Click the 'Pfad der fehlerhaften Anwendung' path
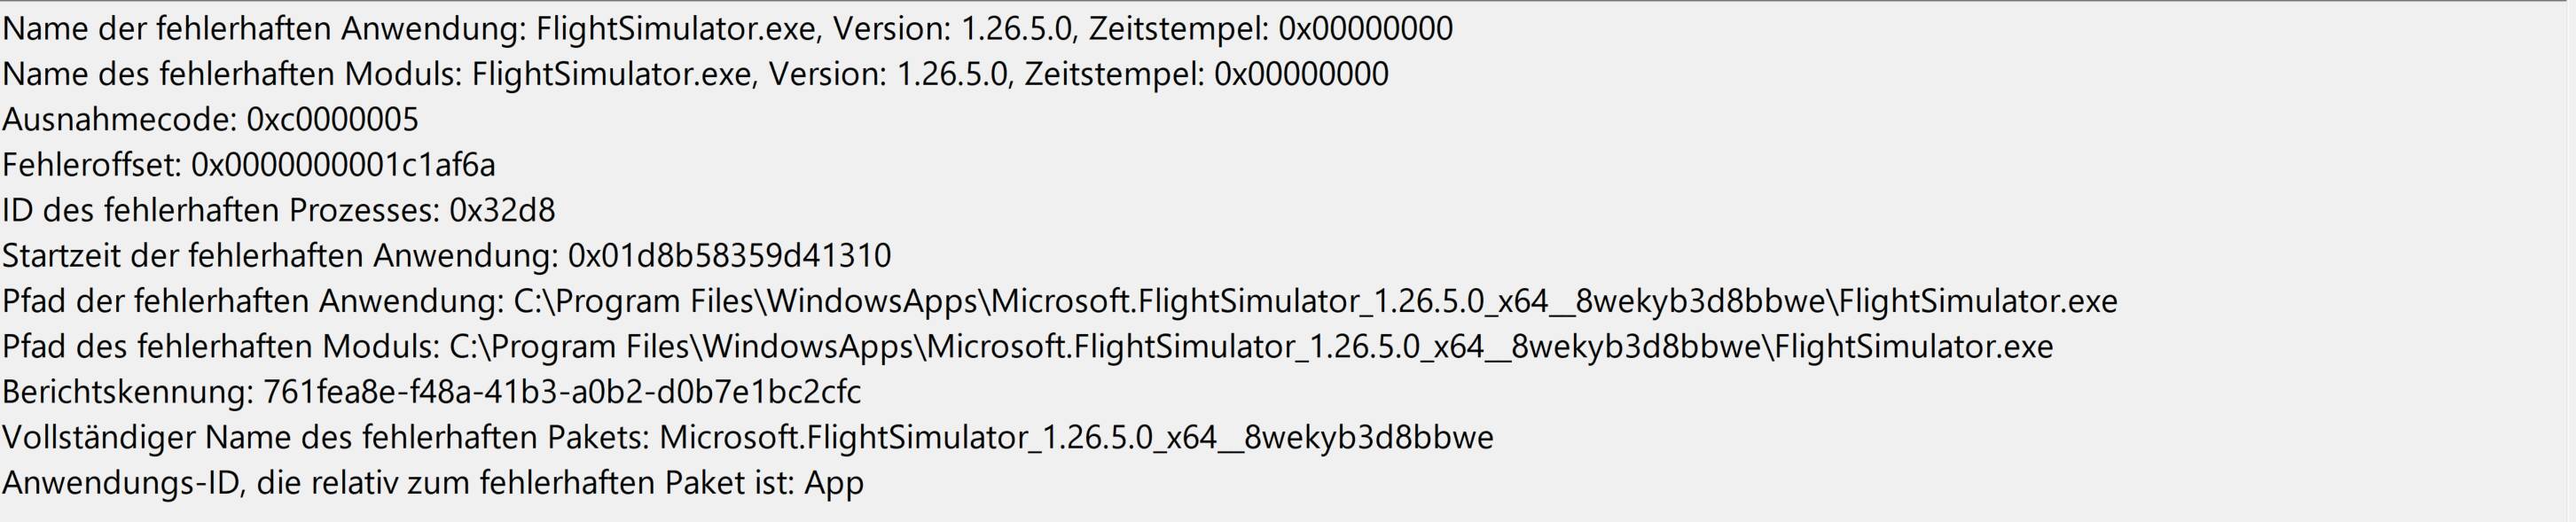The width and height of the screenshot is (2576, 522). coord(1315,301)
